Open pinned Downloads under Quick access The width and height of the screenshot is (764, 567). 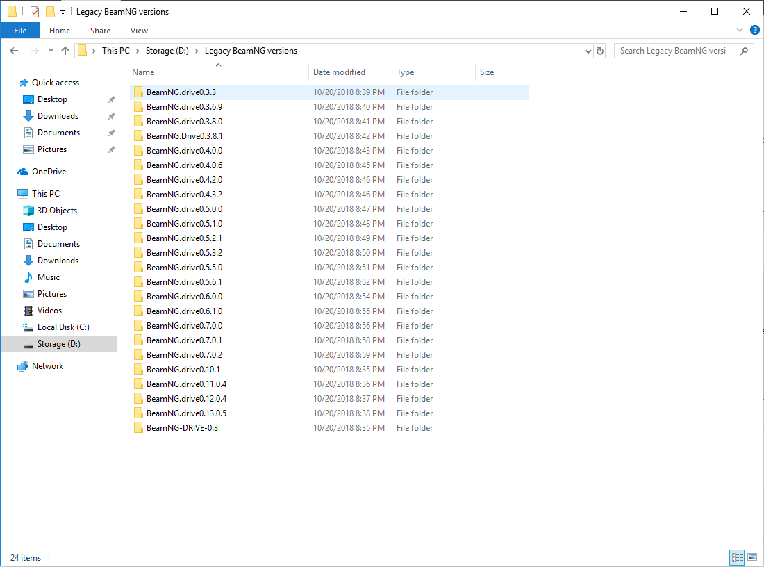(x=58, y=116)
